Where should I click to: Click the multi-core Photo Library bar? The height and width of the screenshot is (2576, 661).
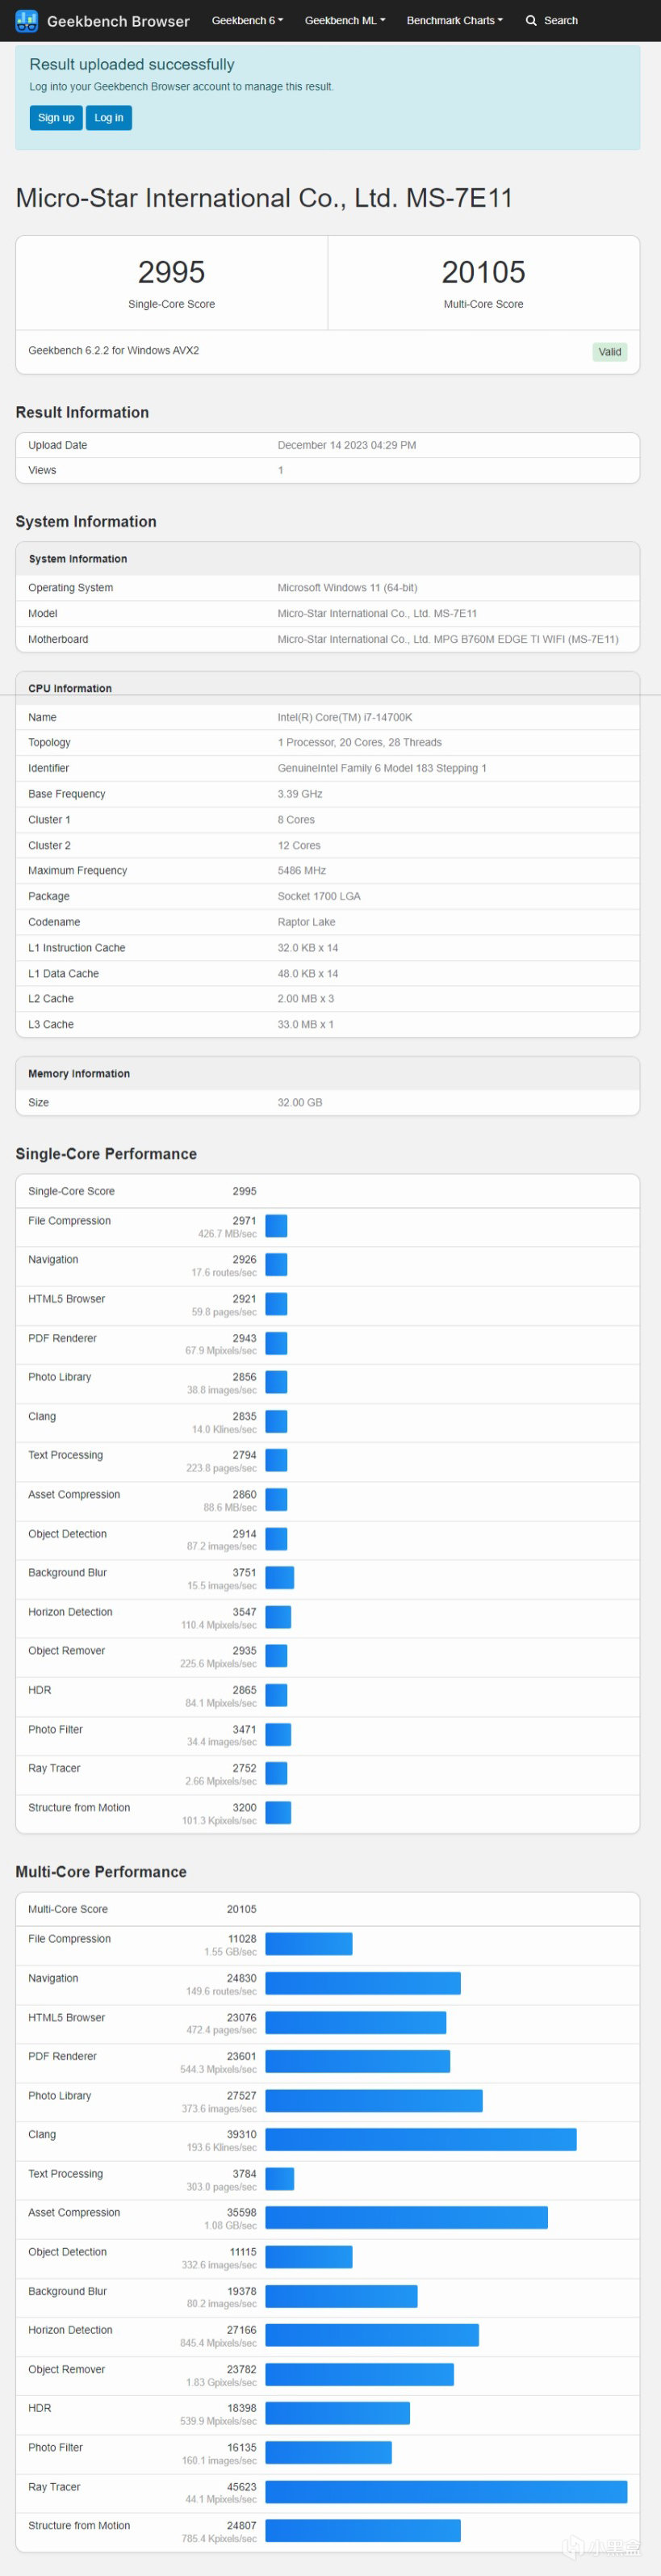[374, 2100]
